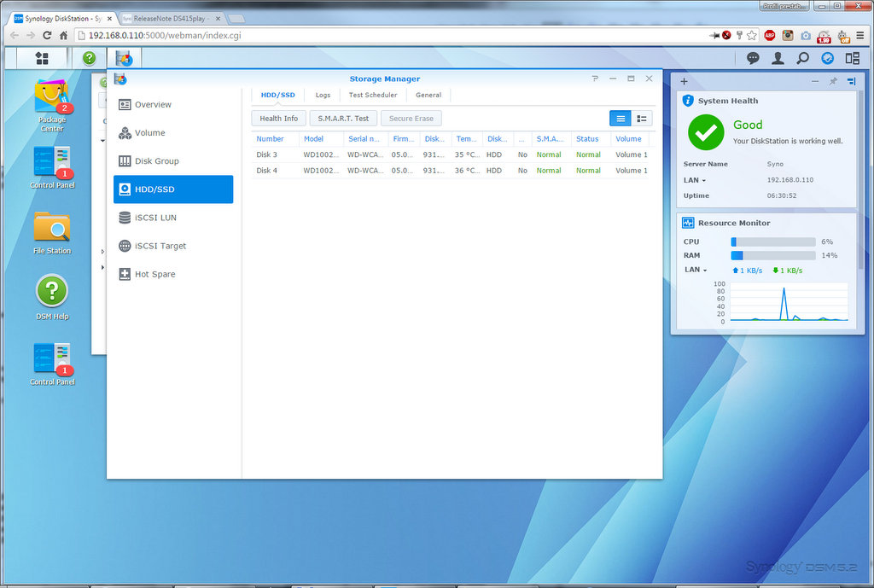874x588 pixels.
Task: Click the Secure Erase button
Action: click(411, 118)
